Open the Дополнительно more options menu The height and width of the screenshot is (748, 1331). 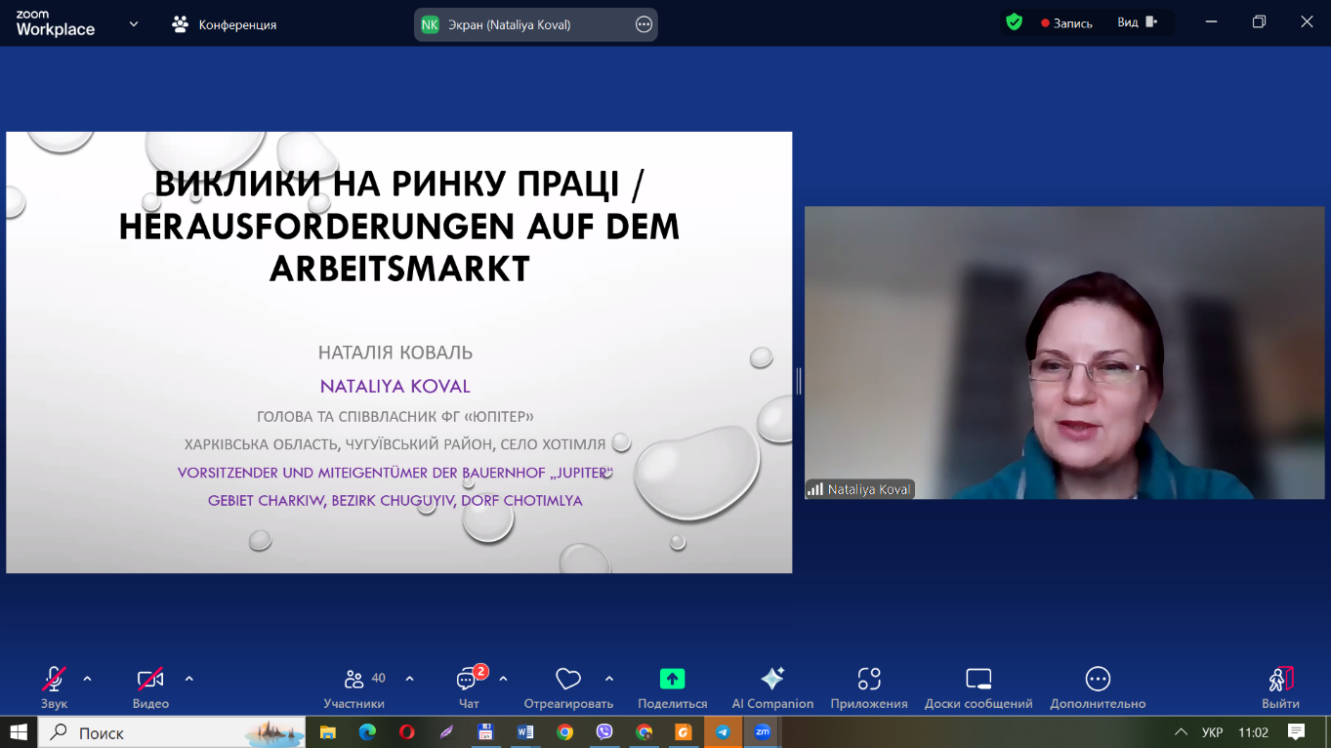click(x=1098, y=686)
